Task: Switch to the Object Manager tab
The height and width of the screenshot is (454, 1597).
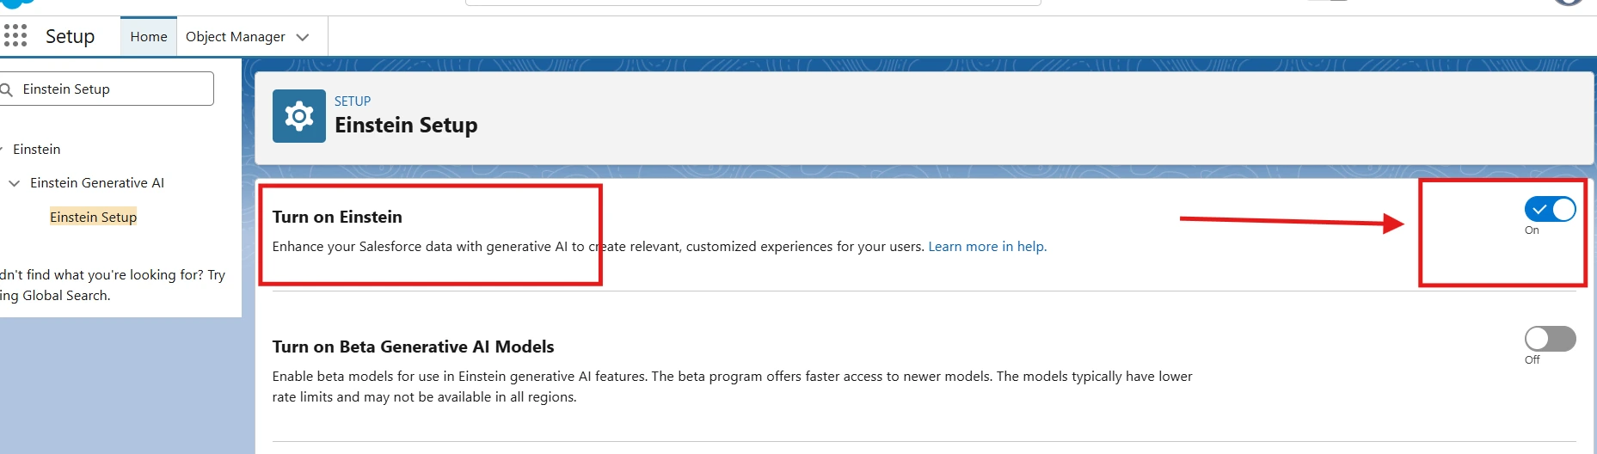Action: point(235,37)
